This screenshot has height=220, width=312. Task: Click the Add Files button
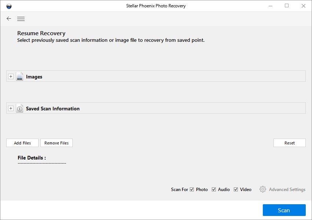pos(22,143)
